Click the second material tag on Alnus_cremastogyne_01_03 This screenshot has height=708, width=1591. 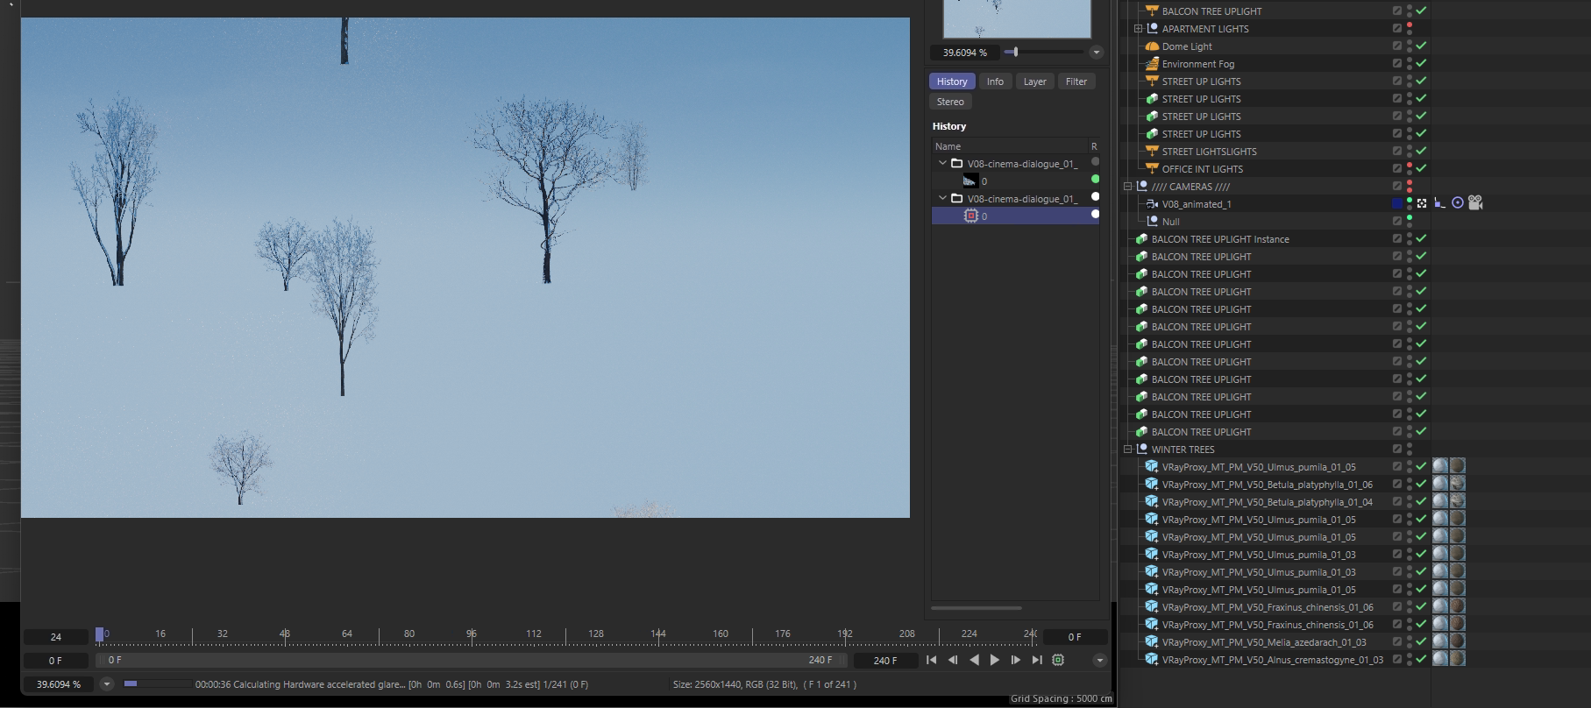click(1457, 659)
